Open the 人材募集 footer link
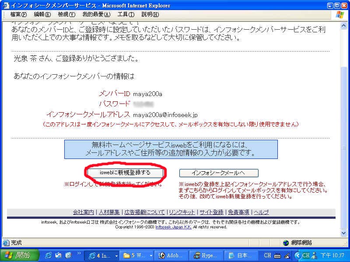The image size is (350, 262). coord(109,212)
